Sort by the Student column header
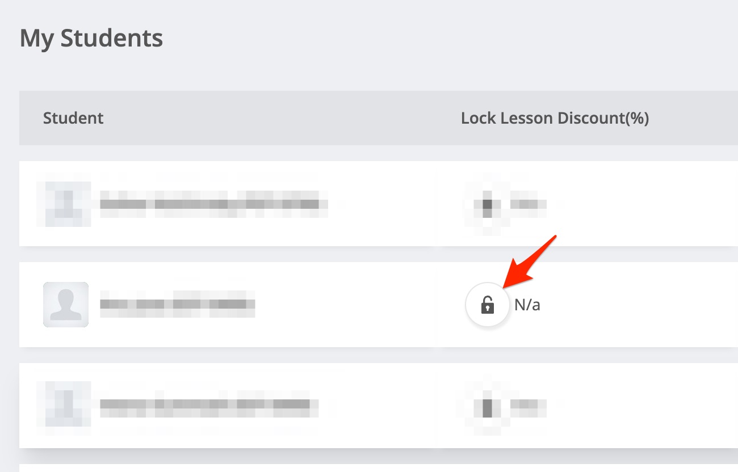 73,118
